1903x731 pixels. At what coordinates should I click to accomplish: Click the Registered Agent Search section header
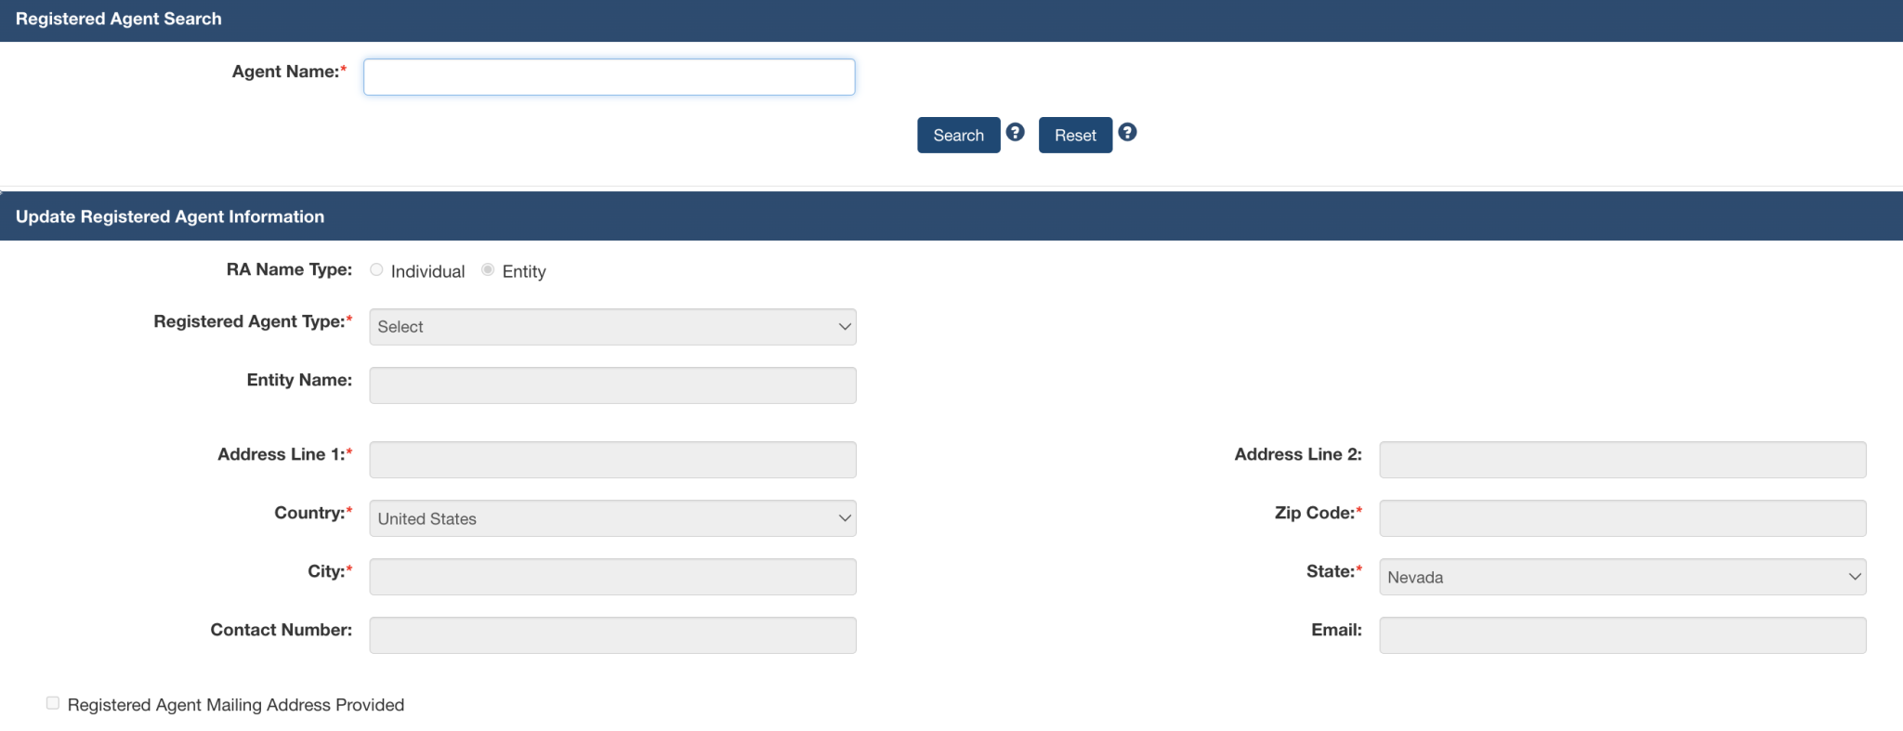click(119, 20)
